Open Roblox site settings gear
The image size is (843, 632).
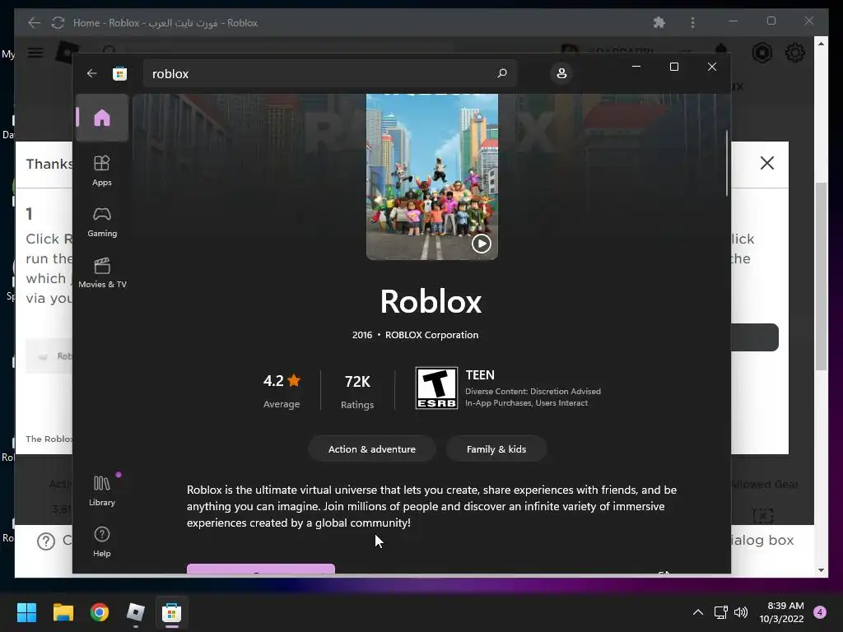[x=794, y=53]
